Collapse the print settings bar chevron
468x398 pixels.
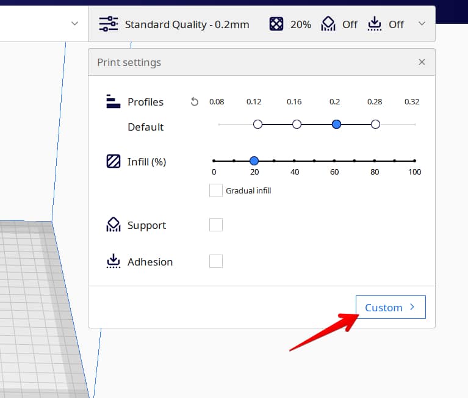coord(422,24)
